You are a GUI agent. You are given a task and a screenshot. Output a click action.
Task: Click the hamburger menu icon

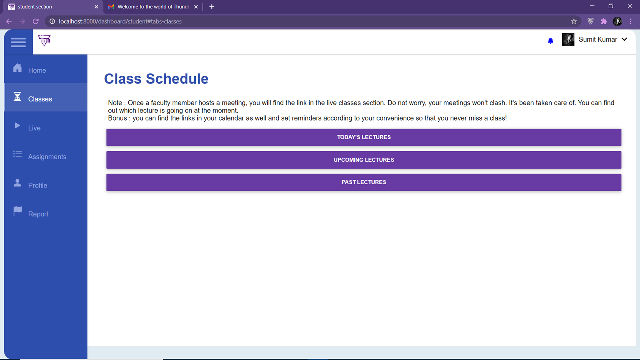pos(18,42)
